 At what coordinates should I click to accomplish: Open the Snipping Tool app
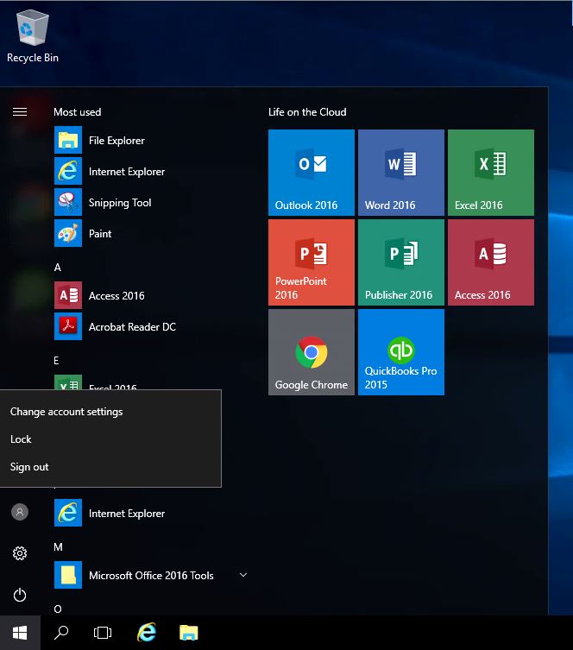click(x=151, y=202)
